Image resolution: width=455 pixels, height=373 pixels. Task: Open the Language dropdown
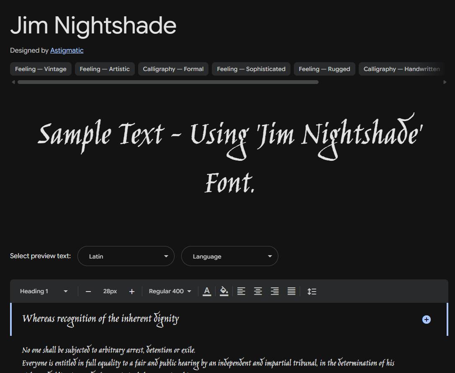[x=230, y=256]
